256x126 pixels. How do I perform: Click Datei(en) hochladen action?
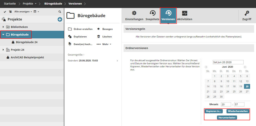click(x=80, y=44)
